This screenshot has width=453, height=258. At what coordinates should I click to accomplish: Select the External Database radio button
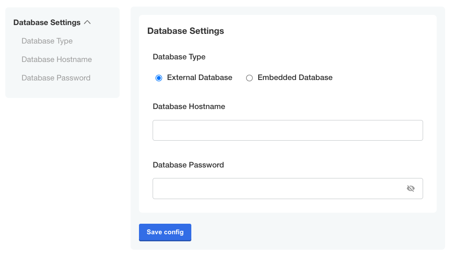click(x=159, y=77)
